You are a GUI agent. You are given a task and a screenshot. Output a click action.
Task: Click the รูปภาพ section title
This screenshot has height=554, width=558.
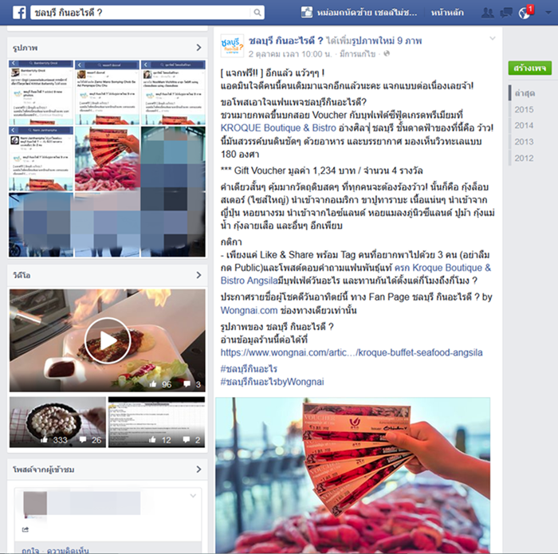click(26, 48)
